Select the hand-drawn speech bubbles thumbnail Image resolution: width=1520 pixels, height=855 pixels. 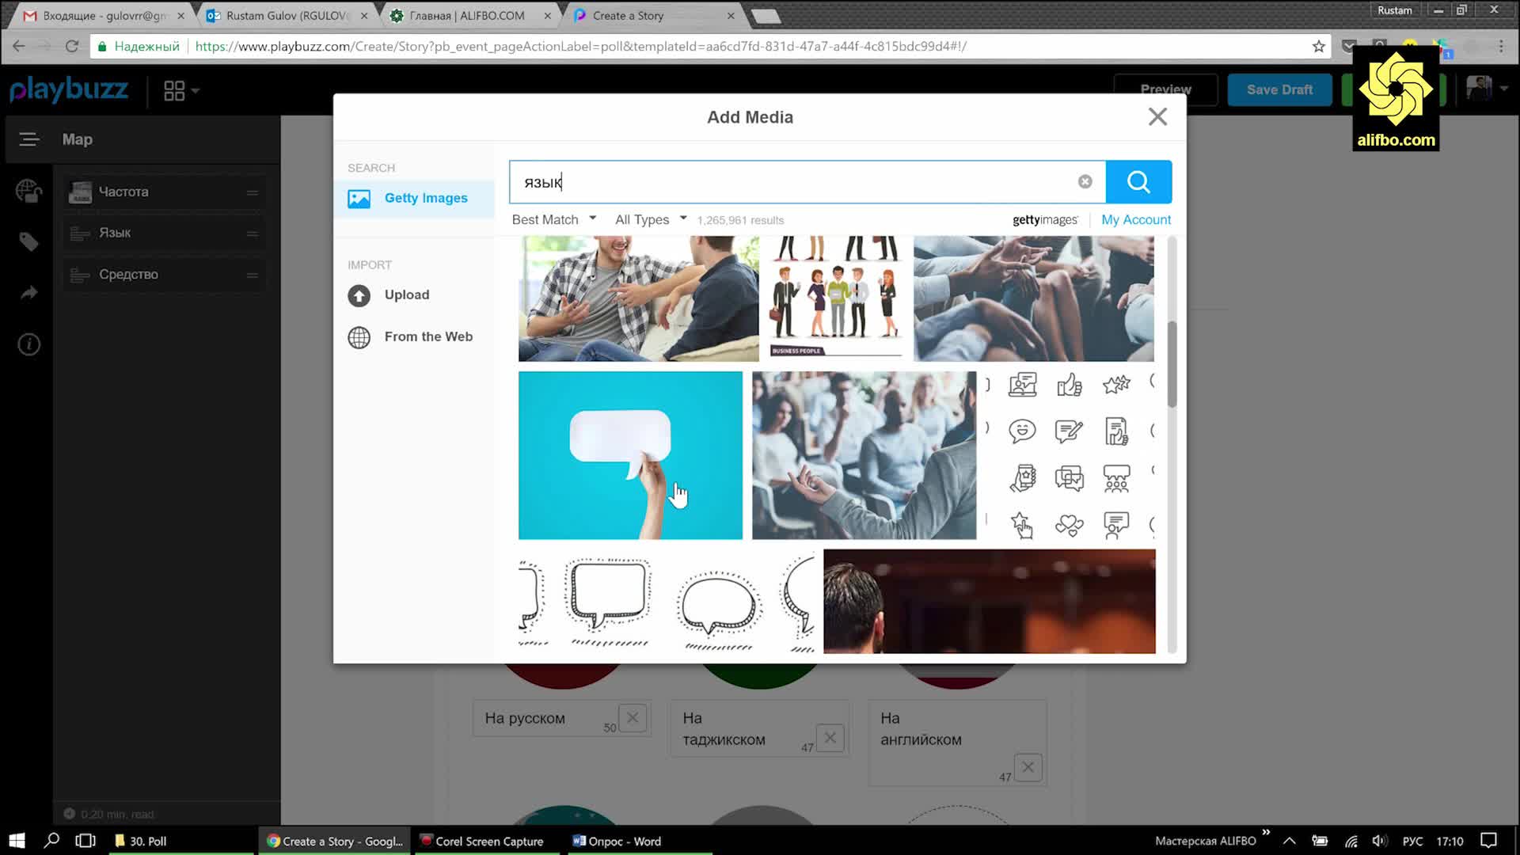point(666,601)
